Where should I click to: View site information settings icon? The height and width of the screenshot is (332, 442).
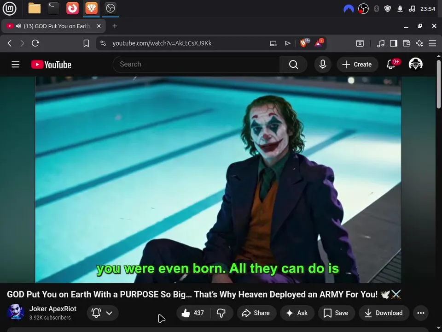click(103, 43)
